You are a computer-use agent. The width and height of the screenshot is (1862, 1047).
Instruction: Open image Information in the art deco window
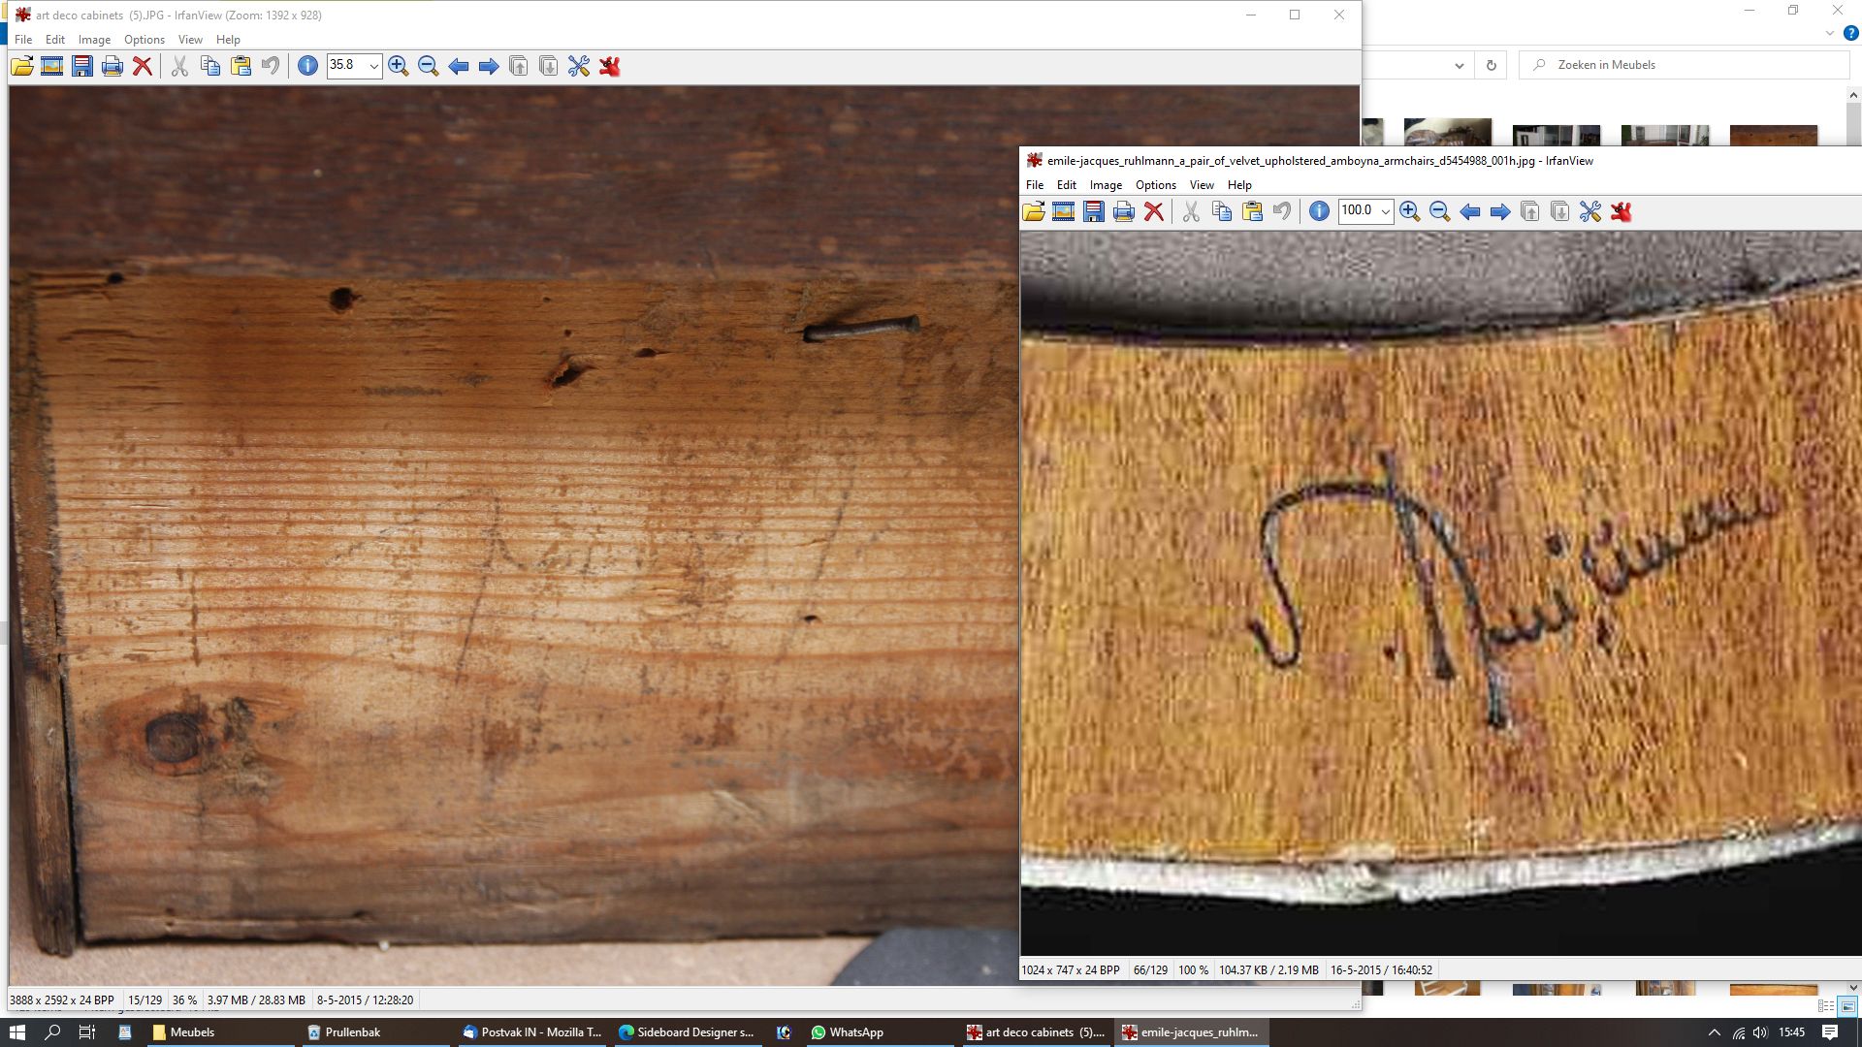307,66
